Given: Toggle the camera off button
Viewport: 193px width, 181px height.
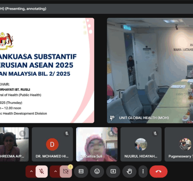Looking at the screenshot, I should (66, 171).
